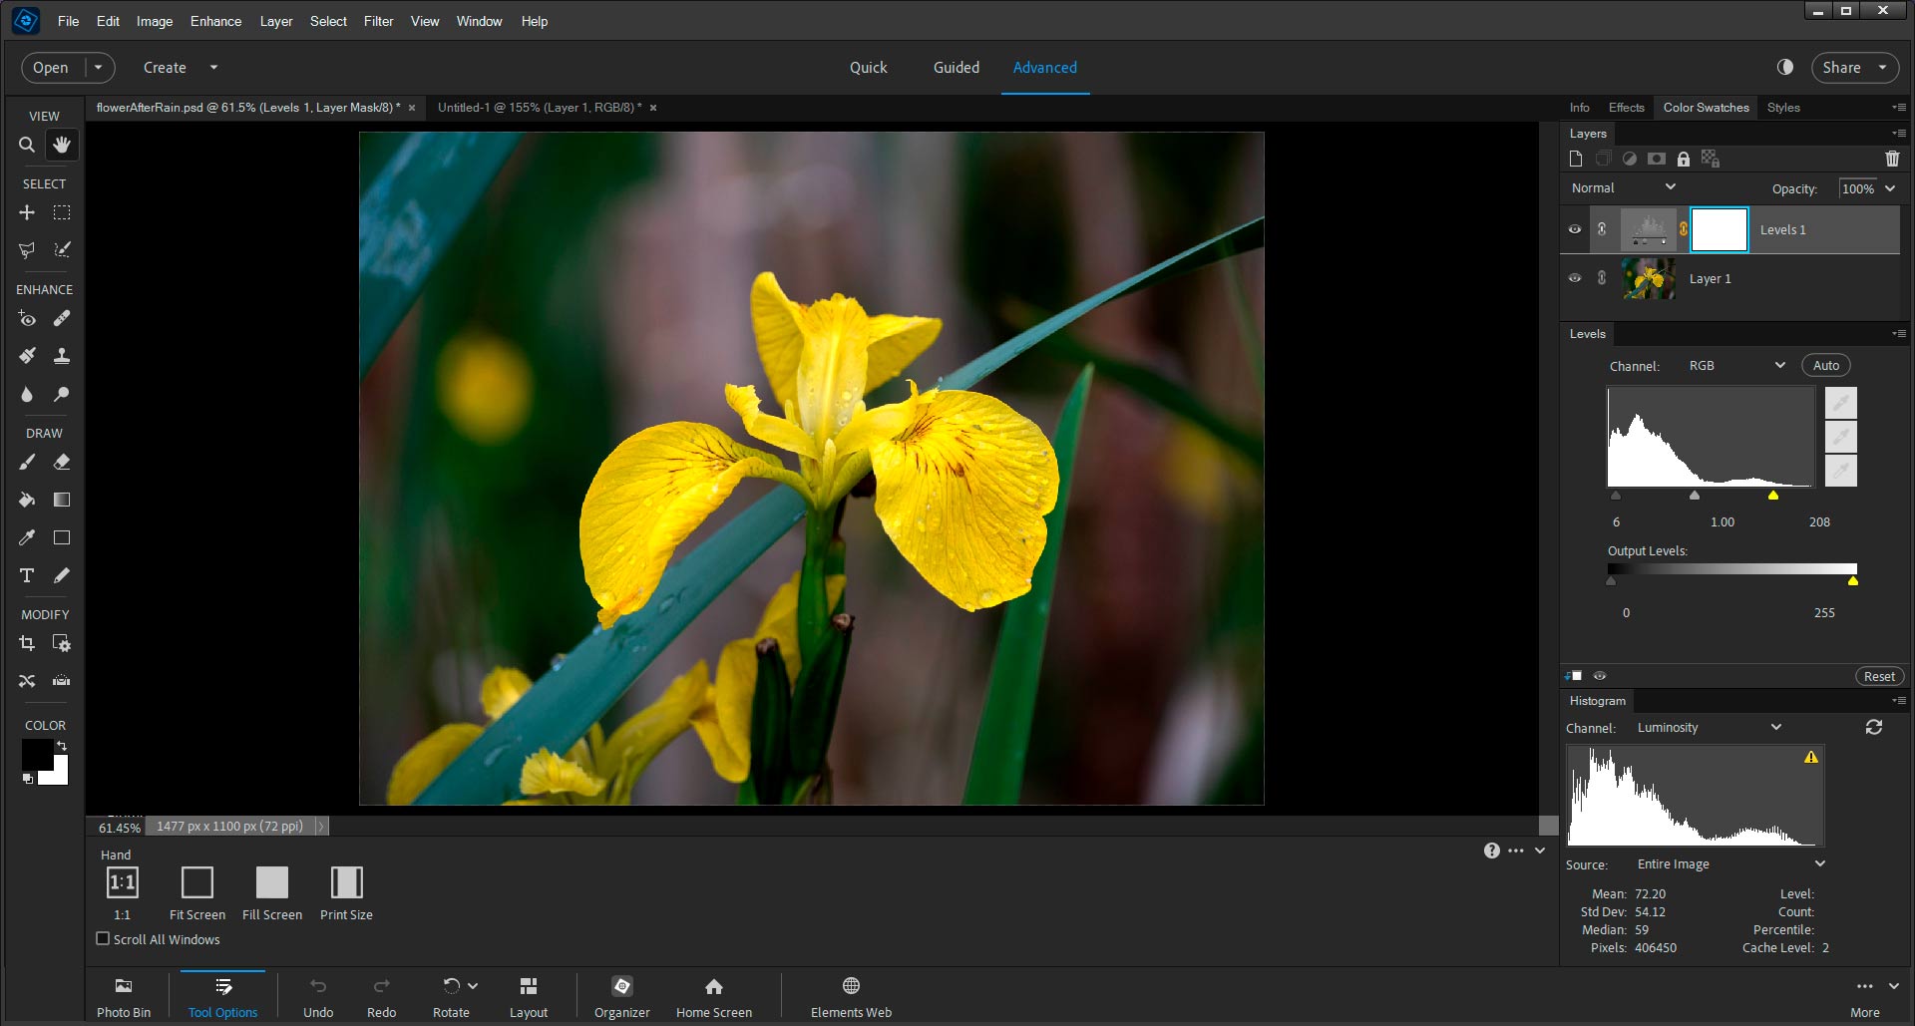This screenshot has width=1915, height=1026.
Task: Select the Eraser tool
Action: (62, 463)
